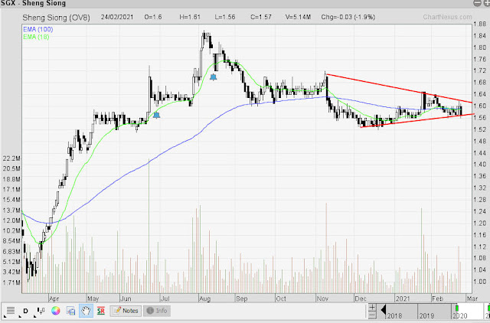Zoom in with the plus button
490x323 pixels.
pos(372,307)
